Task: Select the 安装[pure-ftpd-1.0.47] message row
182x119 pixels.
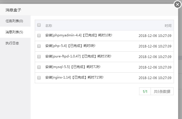Action: coord(78,56)
